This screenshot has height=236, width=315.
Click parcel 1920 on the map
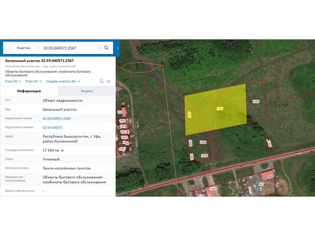(x=123, y=121)
